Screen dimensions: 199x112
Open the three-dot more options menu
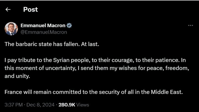[x=190, y=25]
